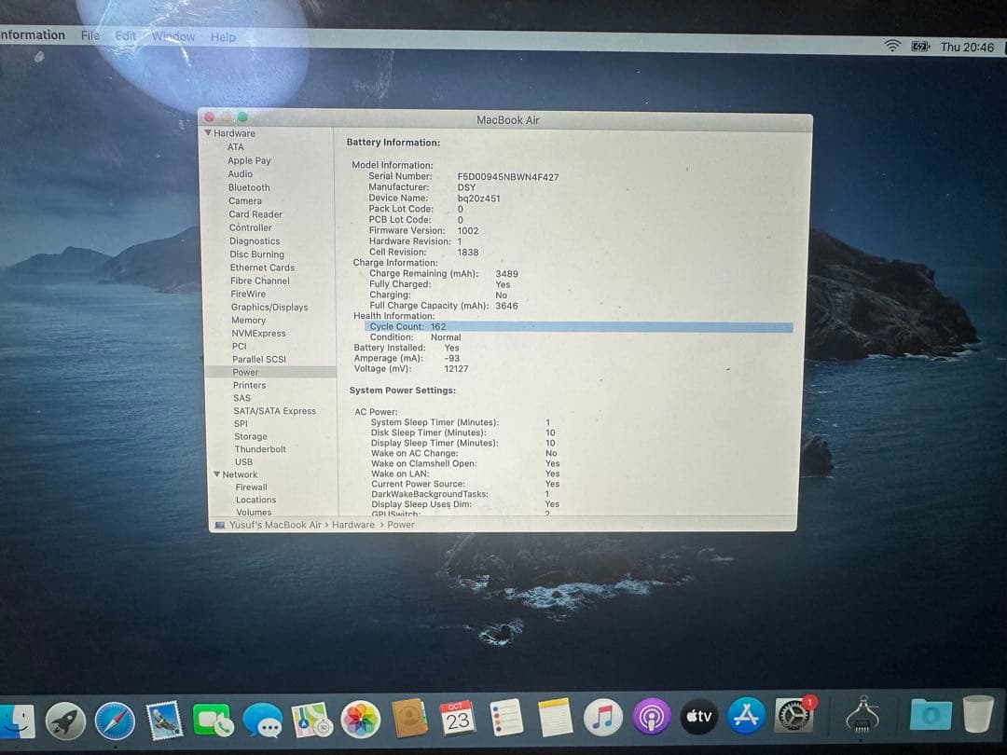The image size is (1007, 755).
Task: Open the App Store
Action: 746,718
